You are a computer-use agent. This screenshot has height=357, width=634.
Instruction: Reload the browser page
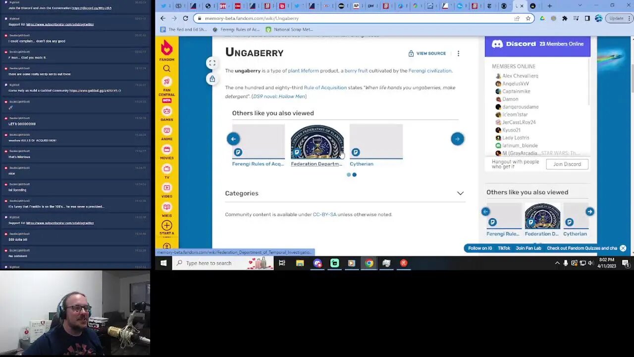click(x=185, y=18)
